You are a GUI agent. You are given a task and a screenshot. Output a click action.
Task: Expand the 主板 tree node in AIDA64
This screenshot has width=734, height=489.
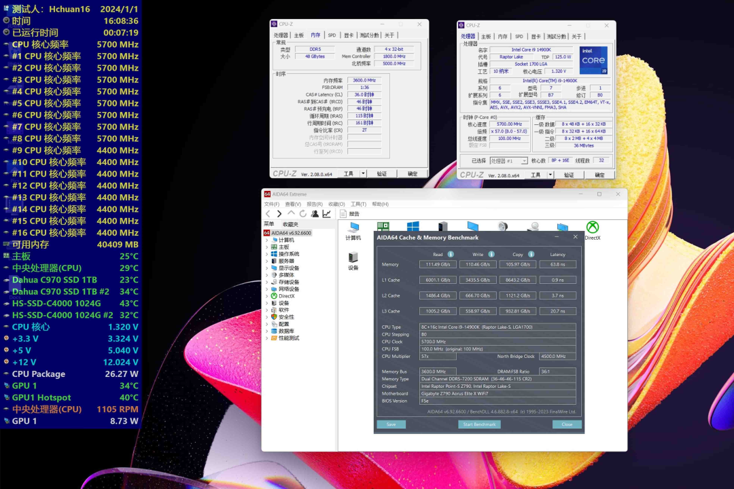point(266,247)
